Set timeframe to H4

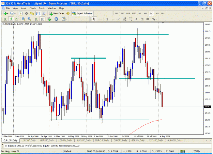pos(146,13)
